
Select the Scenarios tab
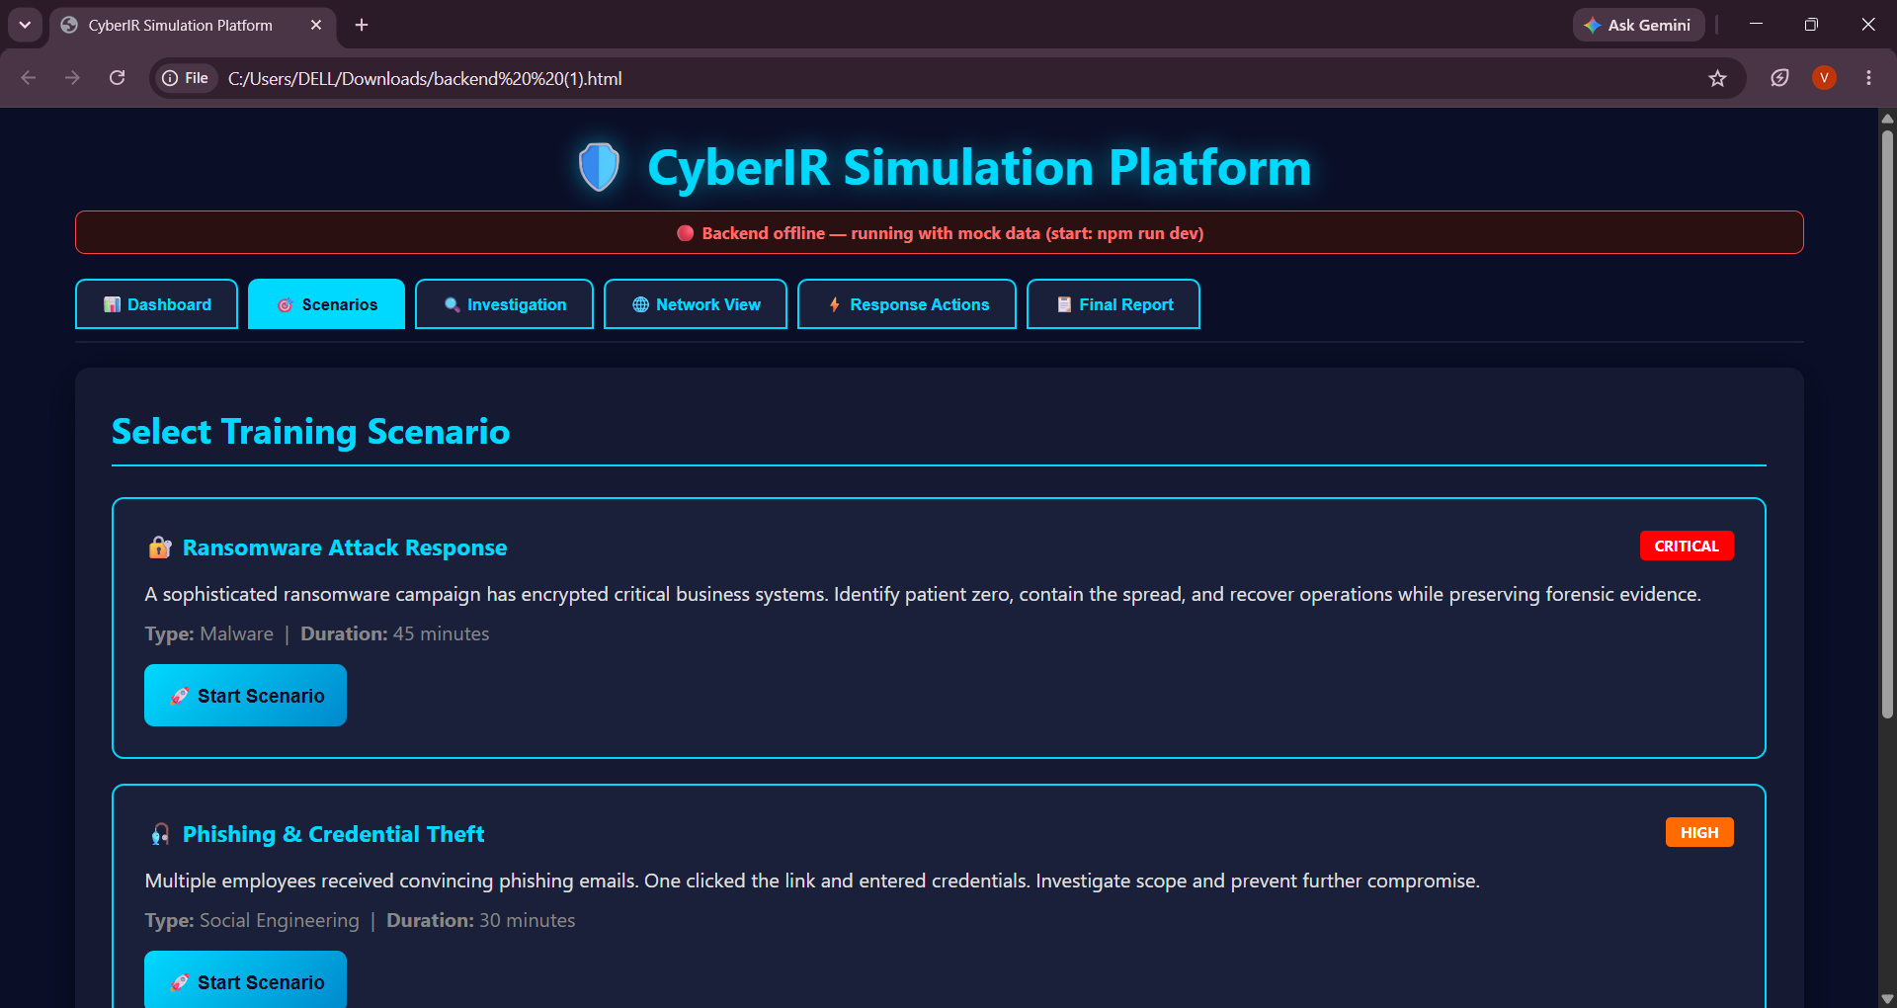326,304
